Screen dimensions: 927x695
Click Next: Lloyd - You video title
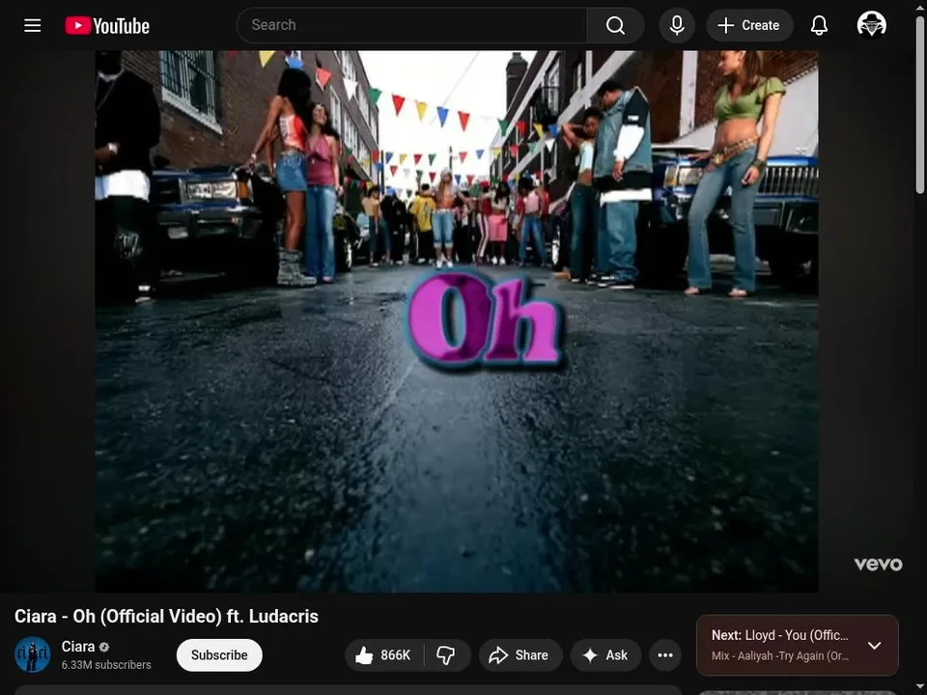coord(780,635)
